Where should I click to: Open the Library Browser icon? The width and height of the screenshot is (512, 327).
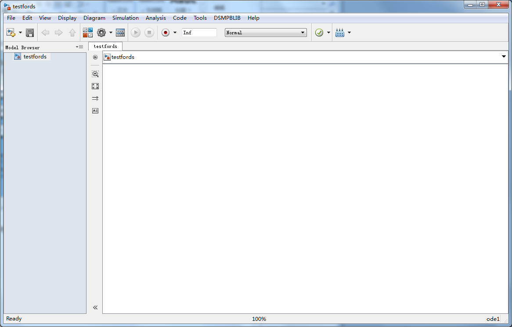tap(87, 33)
